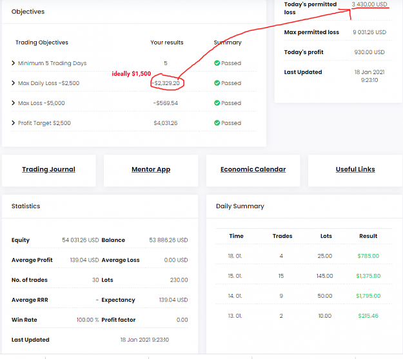Click Lots value 230.00
The image size is (403, 359).
pos(179,280)
